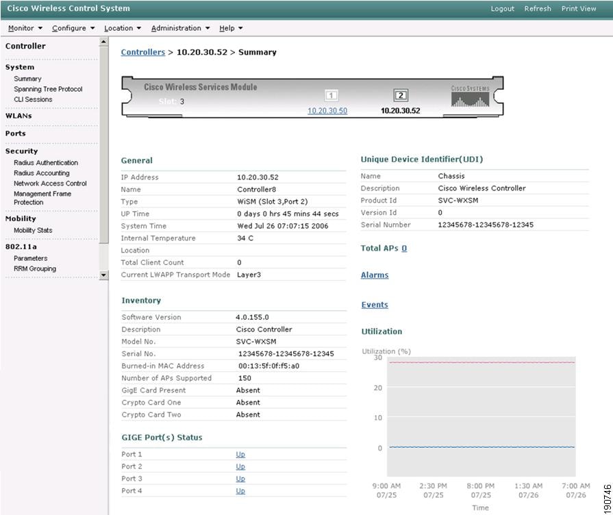
Task: Open Management Frame Protection settings
Action: coord(42,198)
